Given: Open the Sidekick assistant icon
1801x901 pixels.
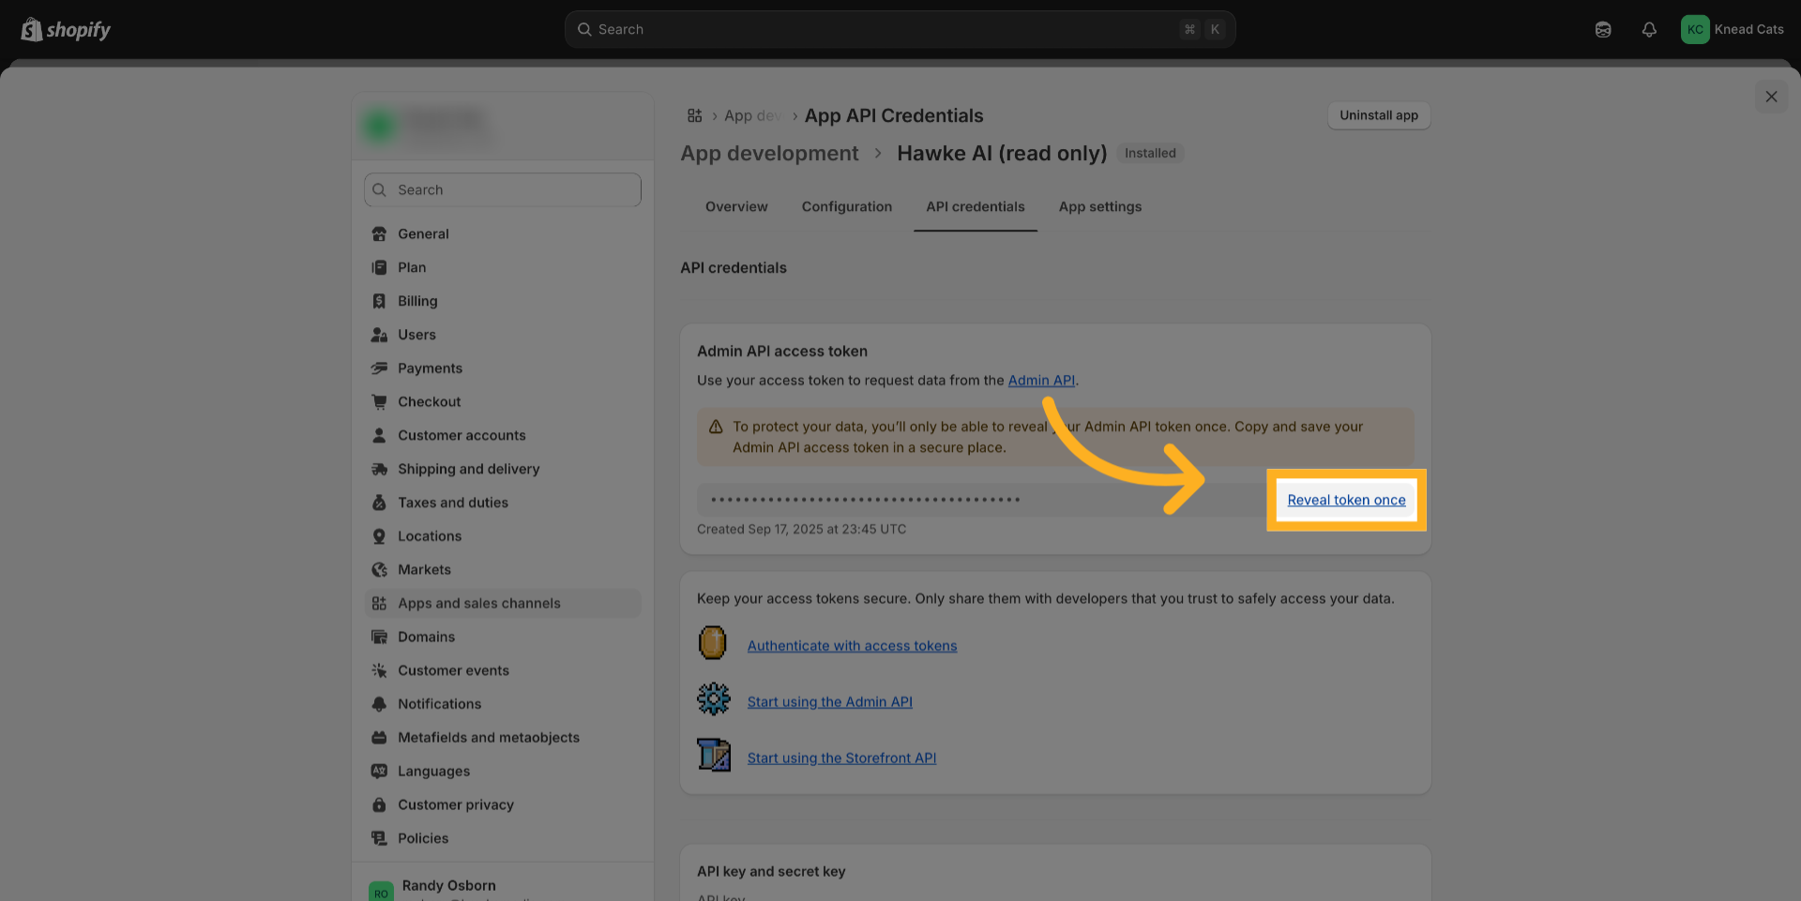Looking at the screenshot, I should tap(1603, 30).
